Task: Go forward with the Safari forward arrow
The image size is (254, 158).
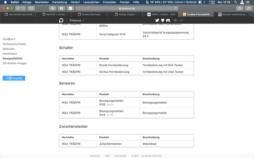Action: click(23, 8)
